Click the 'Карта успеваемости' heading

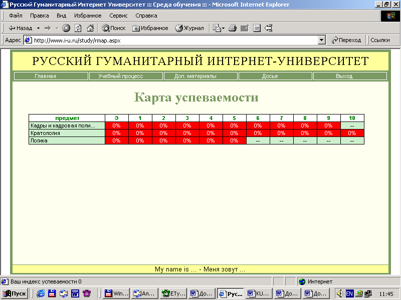tap(196, 97)
